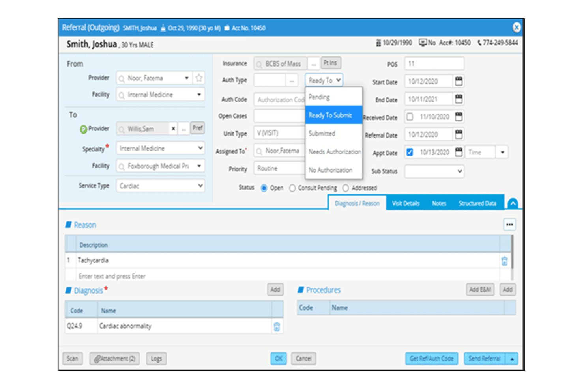Click the Open Cases field
The width and height of the screenshot is (584, 389).
tap(280, 116)
